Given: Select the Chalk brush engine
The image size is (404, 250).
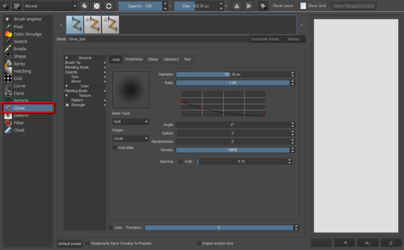Looking at the screenshot, I should tap(19, 130).
